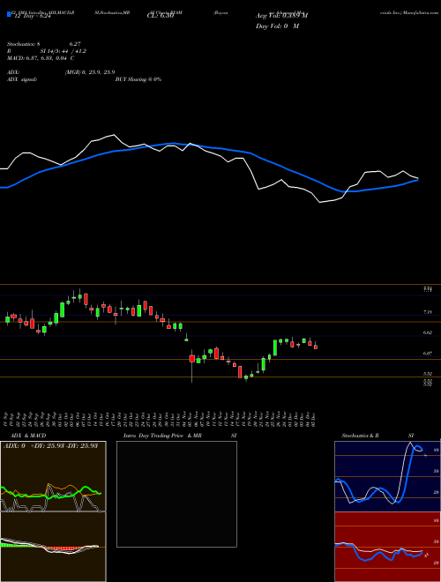441x582 pixels.
Task: Click the last red candlestick on the price chart
Action: point(316,346)
